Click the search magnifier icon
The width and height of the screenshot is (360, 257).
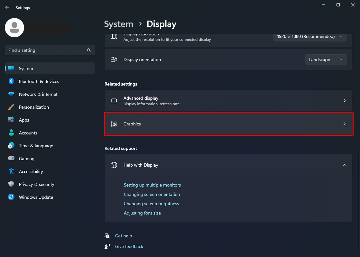[x=89, y=50]
